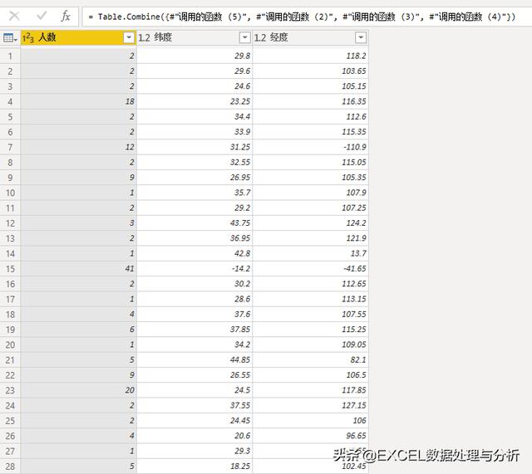Select row number 1

10,55
